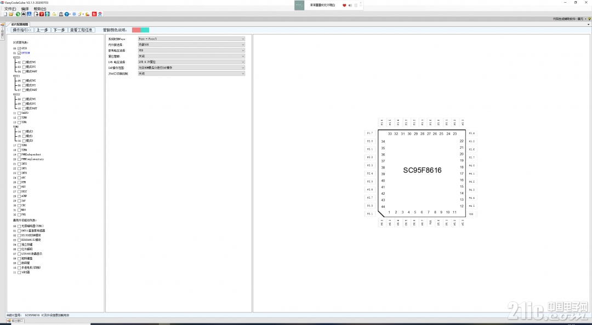The image size is (592, 325).
Task: Click the 操作指引<< button
Action: point(22,30)
